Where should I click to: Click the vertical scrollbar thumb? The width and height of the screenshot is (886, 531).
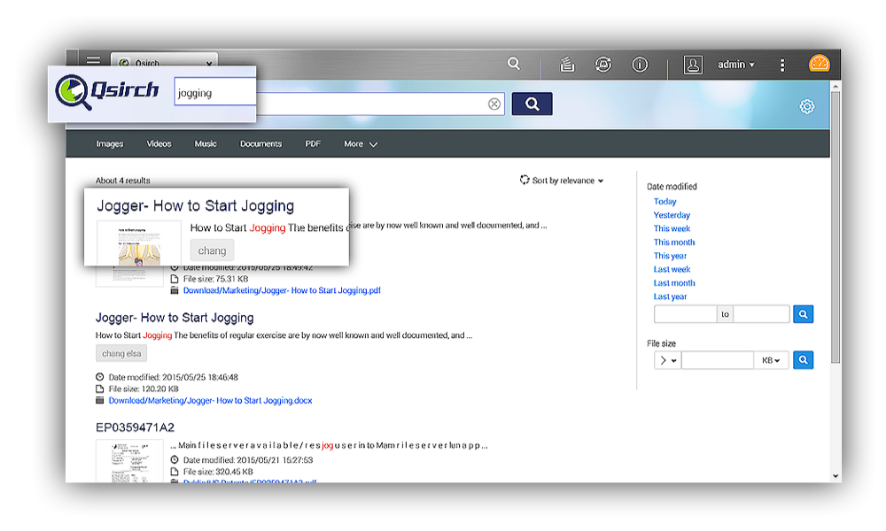click(835, 227)
